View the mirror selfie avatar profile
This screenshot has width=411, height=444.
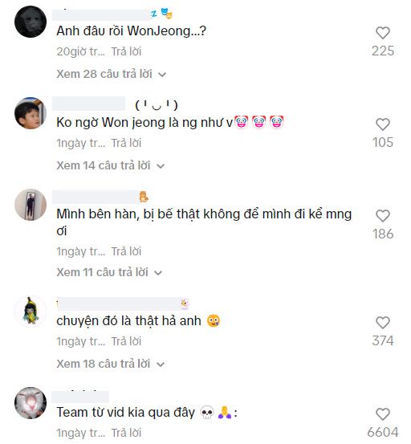pyautogui.click(x=31, y=205)
